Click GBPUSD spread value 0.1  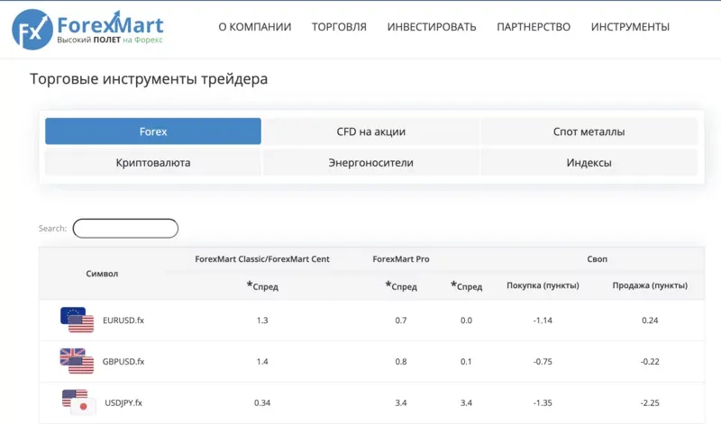click(466, 362)
